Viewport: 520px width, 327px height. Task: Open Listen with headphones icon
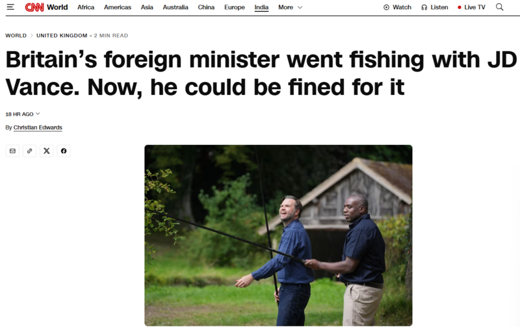(434, 7)
